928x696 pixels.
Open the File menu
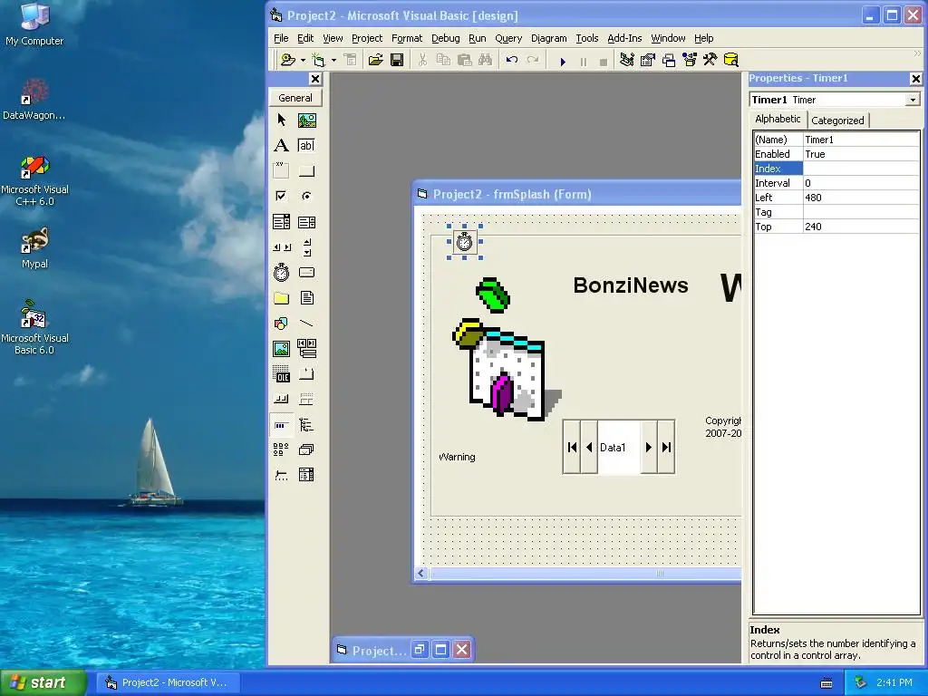281,38
